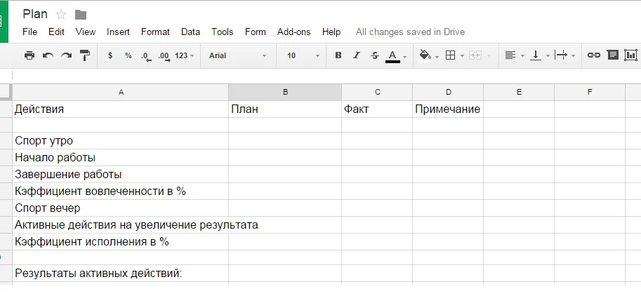Open text wrapping options

(x=561, y=55)
